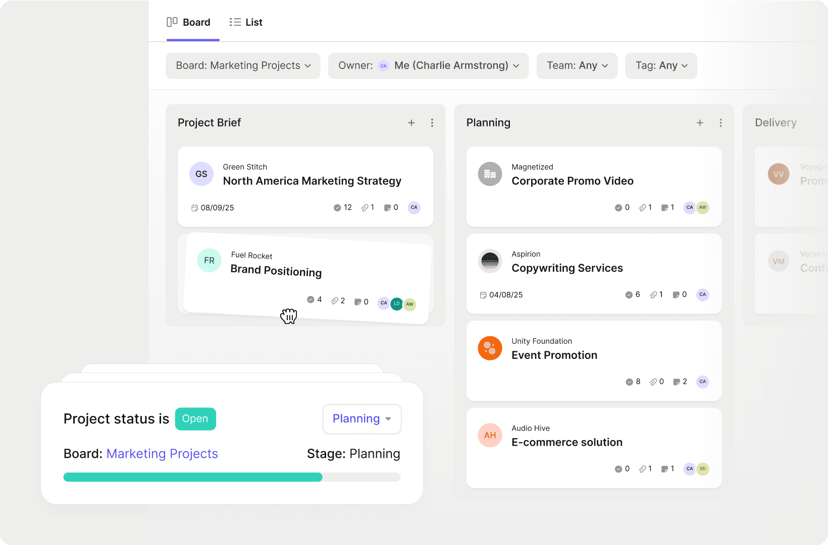Open the Planning column three-dot menu
828x545 pixels.
[720, 123]
